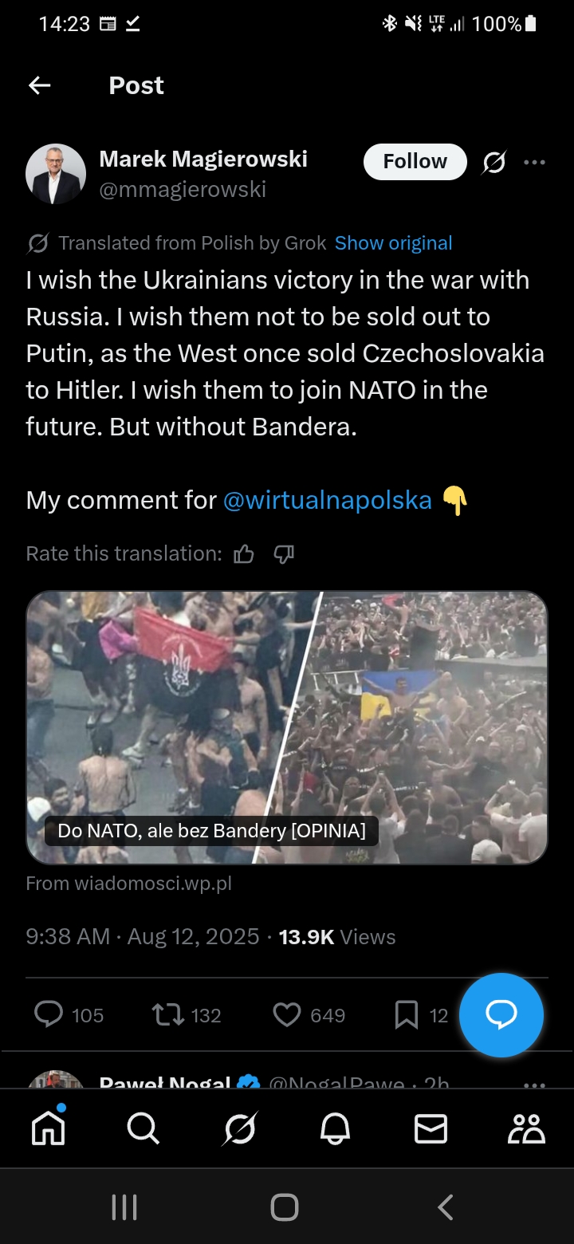Open Marek Magierowski's profile picture

pos(56,174)
